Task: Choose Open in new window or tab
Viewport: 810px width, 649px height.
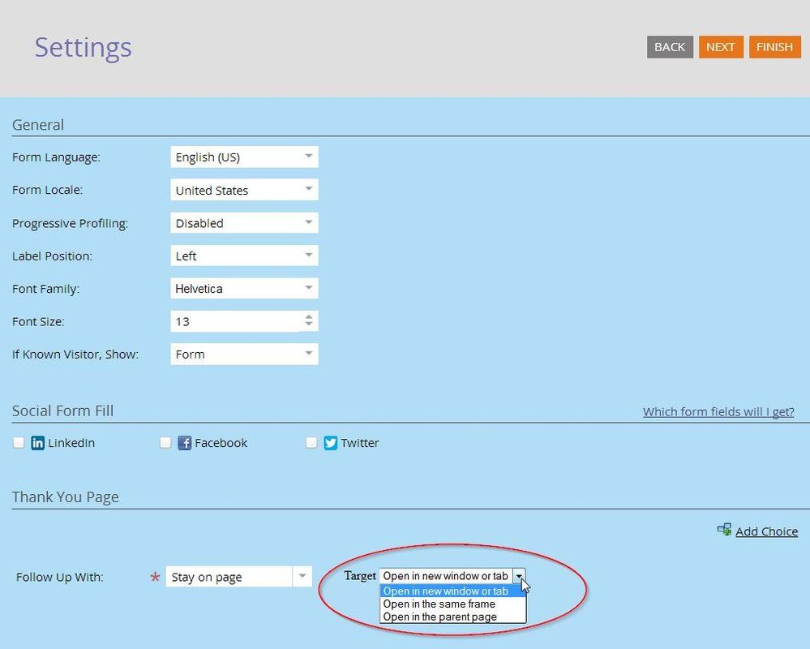Action: [452, 591]
